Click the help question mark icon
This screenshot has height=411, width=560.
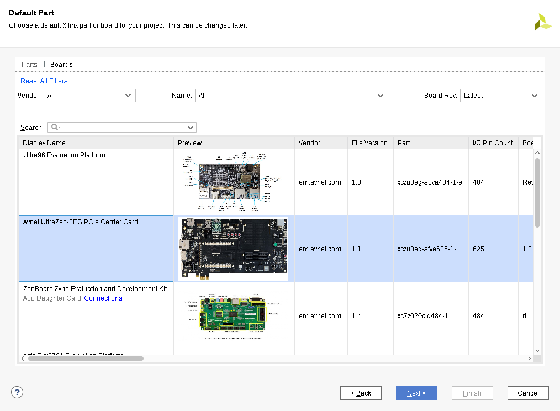point(17,392)
